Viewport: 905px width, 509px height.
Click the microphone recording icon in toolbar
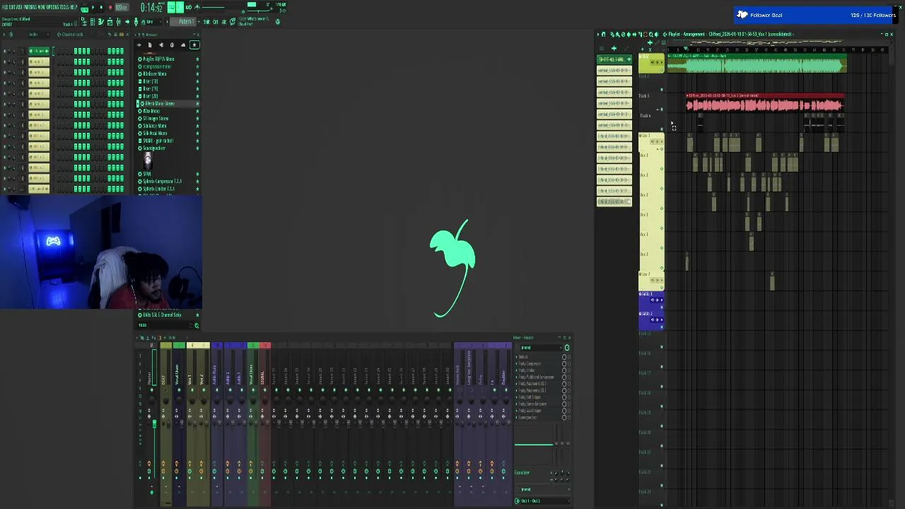coord(136,22)
